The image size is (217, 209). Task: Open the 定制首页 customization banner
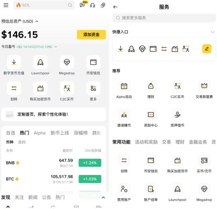54,114
